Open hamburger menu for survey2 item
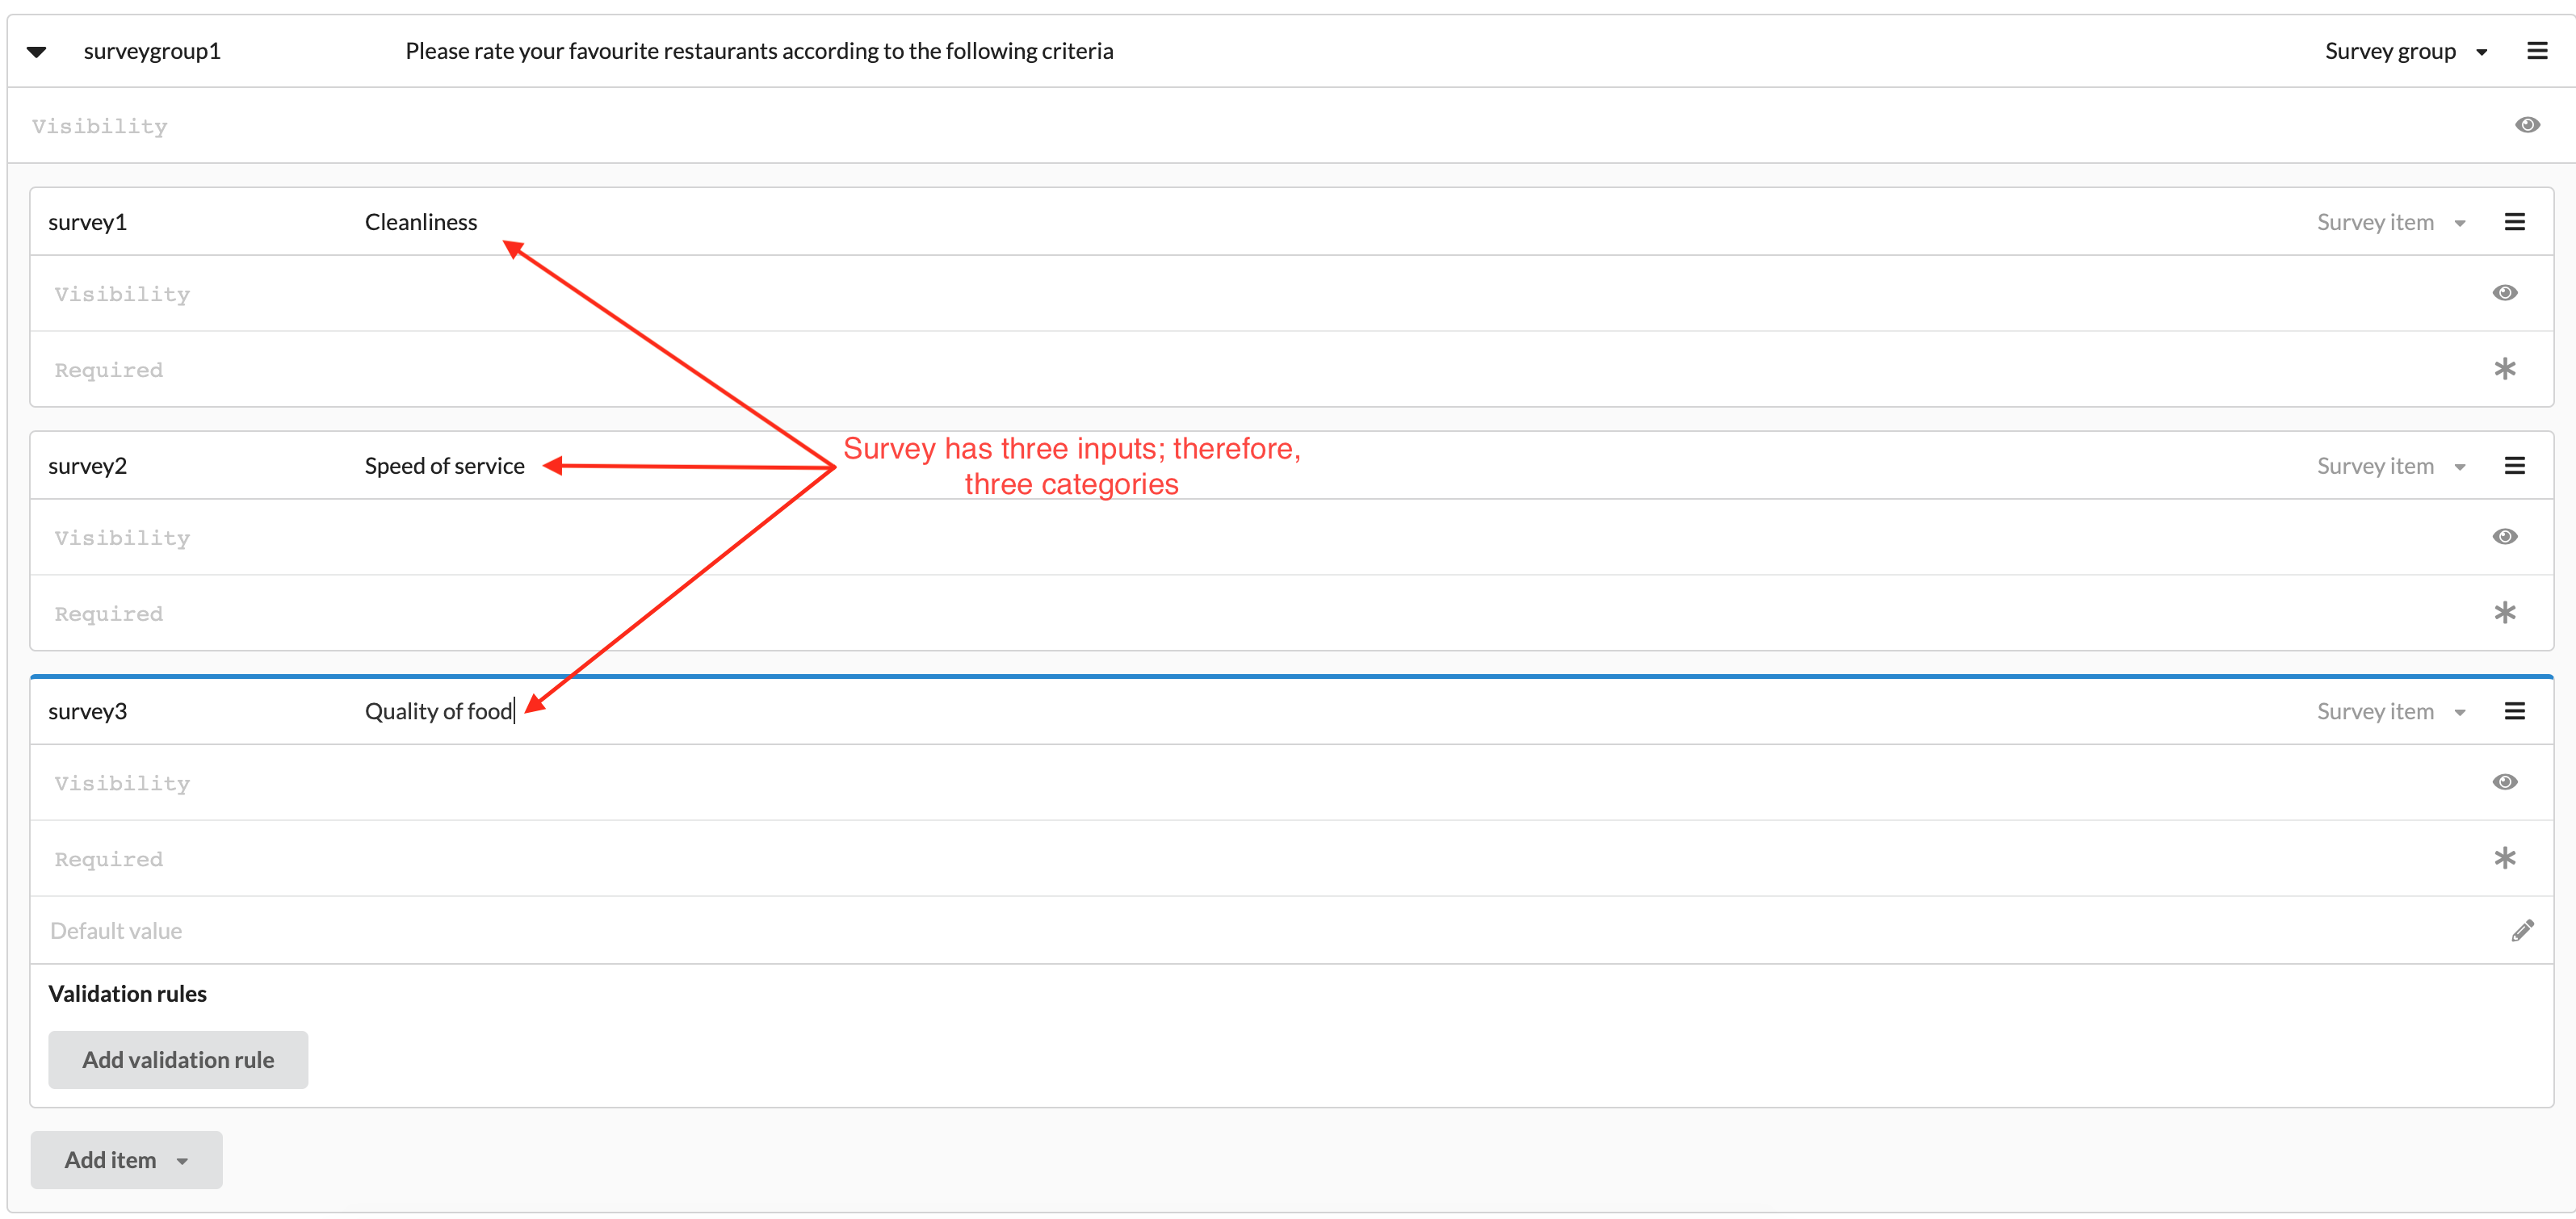This screenshot has width=2576, height=1219. pos(2514,466)
